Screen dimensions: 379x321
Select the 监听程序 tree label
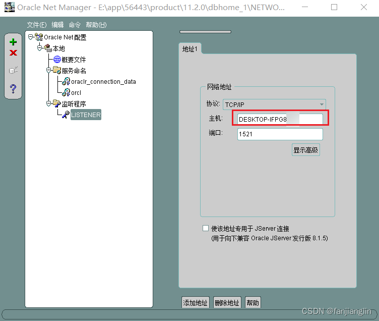pyautogui.click(x=74, y=103)
